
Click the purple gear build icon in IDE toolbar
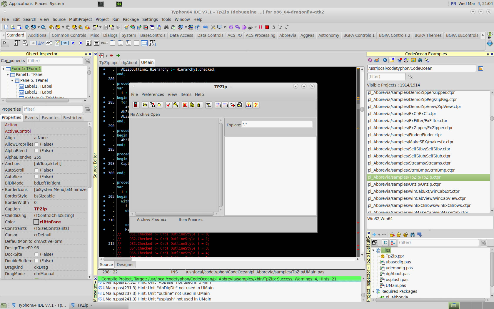point(231,27)
